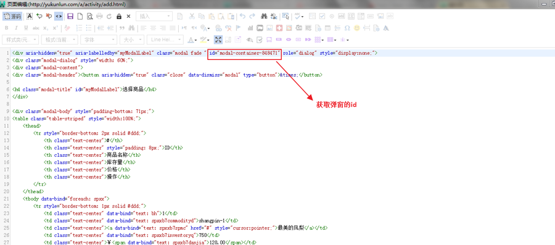Open the Line Height dropdown
555x245 pixels.
click(x=165, y=39)
